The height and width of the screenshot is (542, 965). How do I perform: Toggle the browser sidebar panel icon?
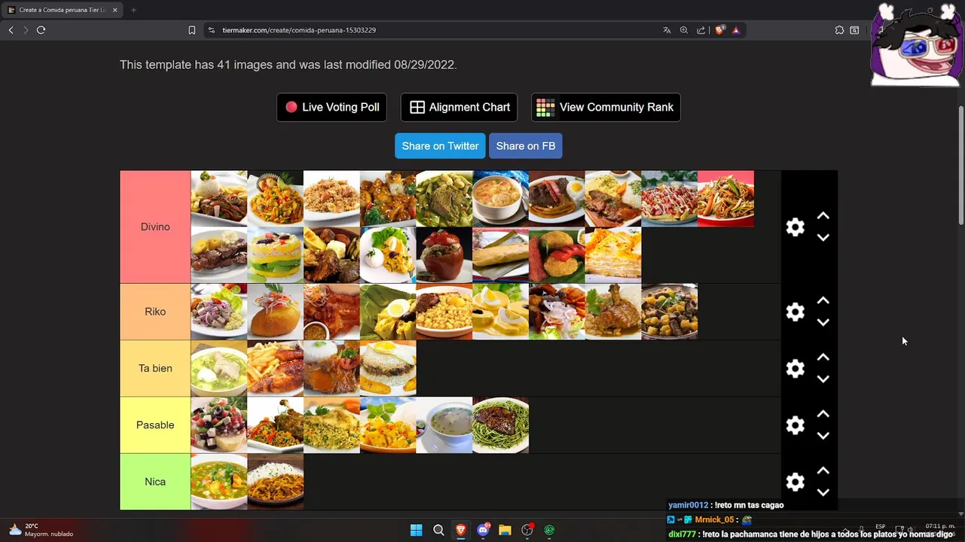pyautogui.click(x=855, y=30)
